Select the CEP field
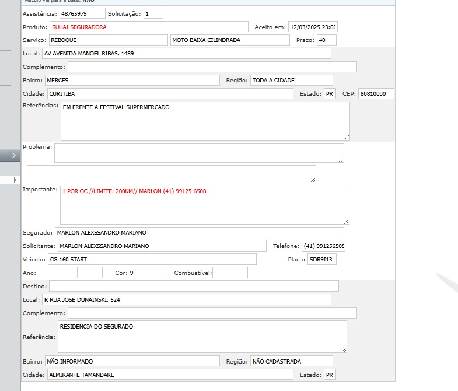 click(376, 94)
